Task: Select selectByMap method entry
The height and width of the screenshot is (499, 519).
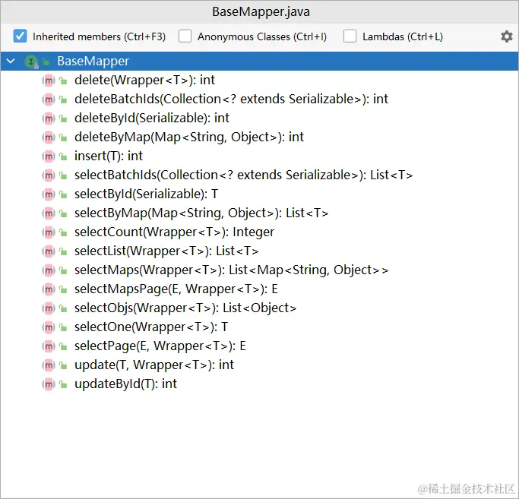Action: (x=201, y=213)
